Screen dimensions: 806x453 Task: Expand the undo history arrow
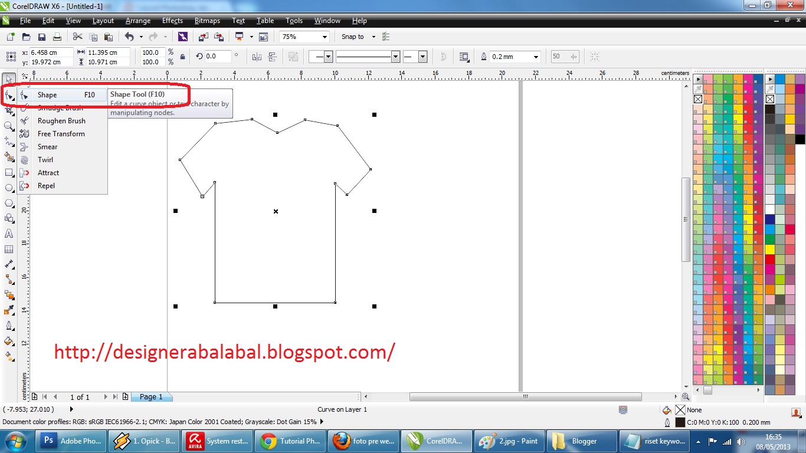tap(141, 37)
